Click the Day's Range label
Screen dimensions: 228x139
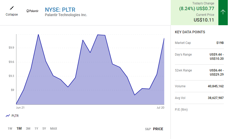(x=183, y=55)
